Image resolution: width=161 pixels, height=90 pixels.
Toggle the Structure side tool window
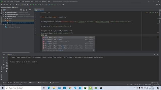click(x=1, y=69)
